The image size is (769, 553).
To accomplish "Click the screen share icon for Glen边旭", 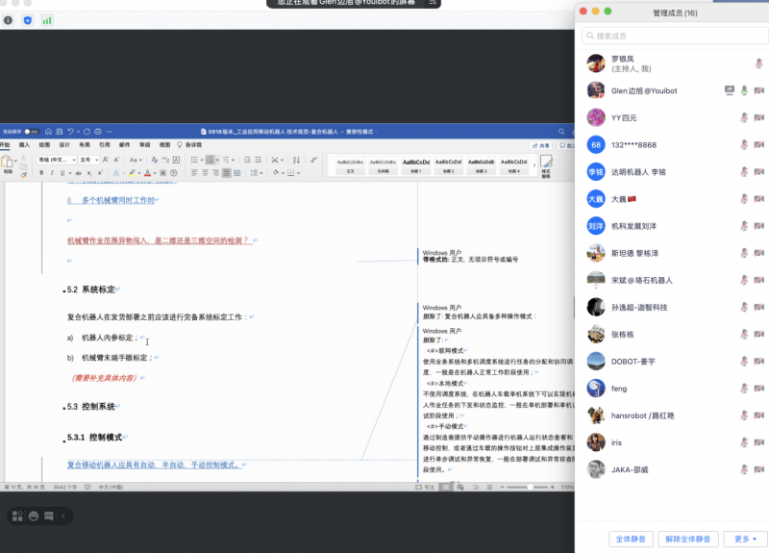I will [x=729, y=90].
